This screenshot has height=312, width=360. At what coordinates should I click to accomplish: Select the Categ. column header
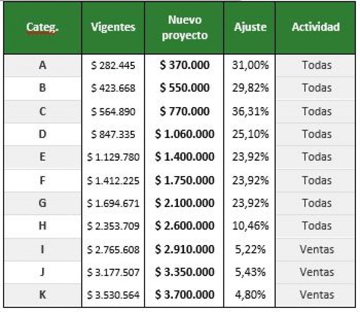pyautogui.click(x=43, y=28)
